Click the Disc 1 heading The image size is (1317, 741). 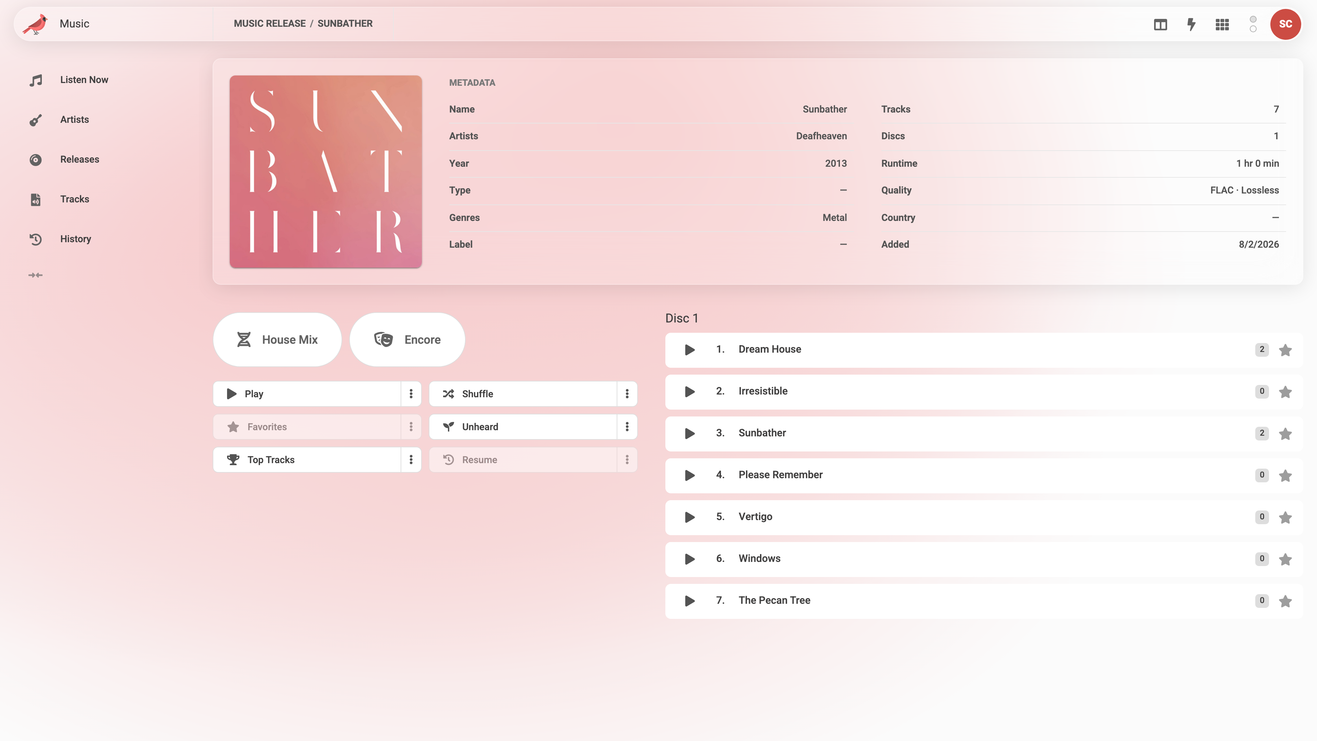681,319
